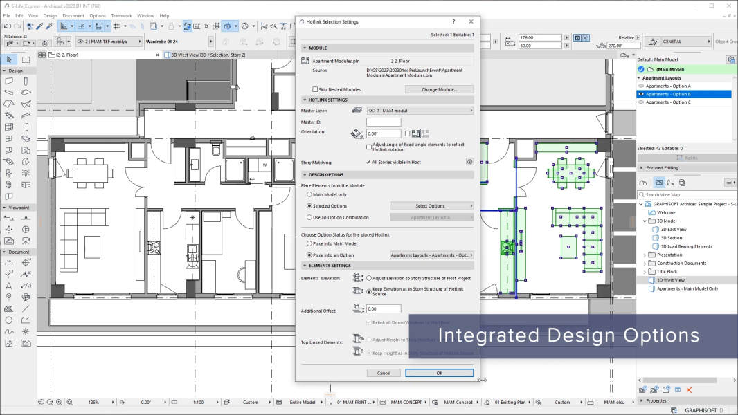The height and width of the screenshot is (415, 738).
Task: Click the story matching info icon
Action: coord(469,162)
